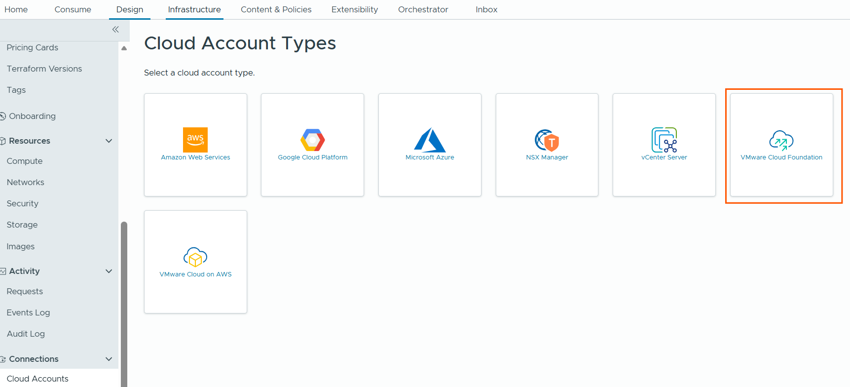Viewport: 850px width, 387px height.
Task: Select the Amazon Web Services icon
Action: point(195,140)
